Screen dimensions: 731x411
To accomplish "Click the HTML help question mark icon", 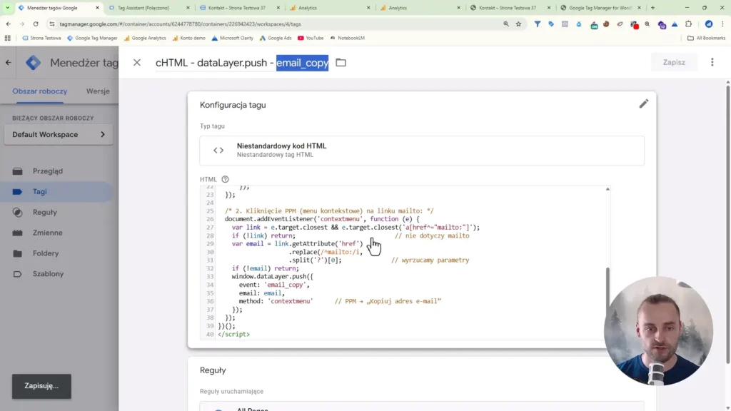I will [x=225, y=179].
